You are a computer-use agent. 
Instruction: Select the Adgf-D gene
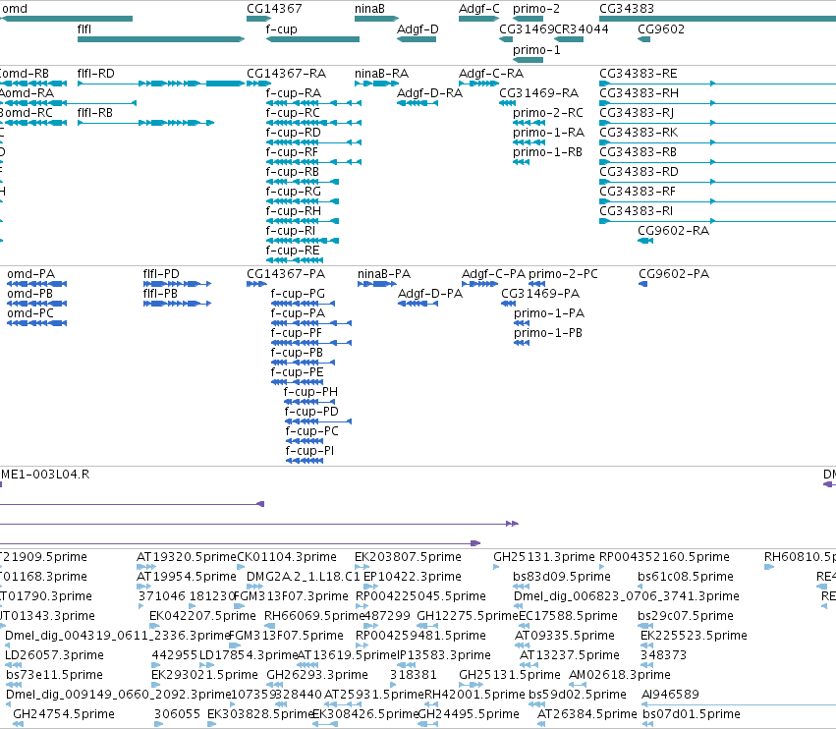coord(417,39)
